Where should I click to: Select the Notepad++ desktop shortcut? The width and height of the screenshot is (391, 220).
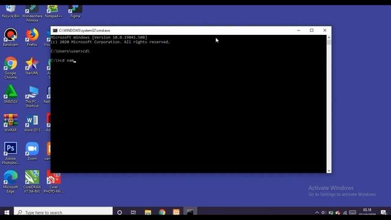54,12
